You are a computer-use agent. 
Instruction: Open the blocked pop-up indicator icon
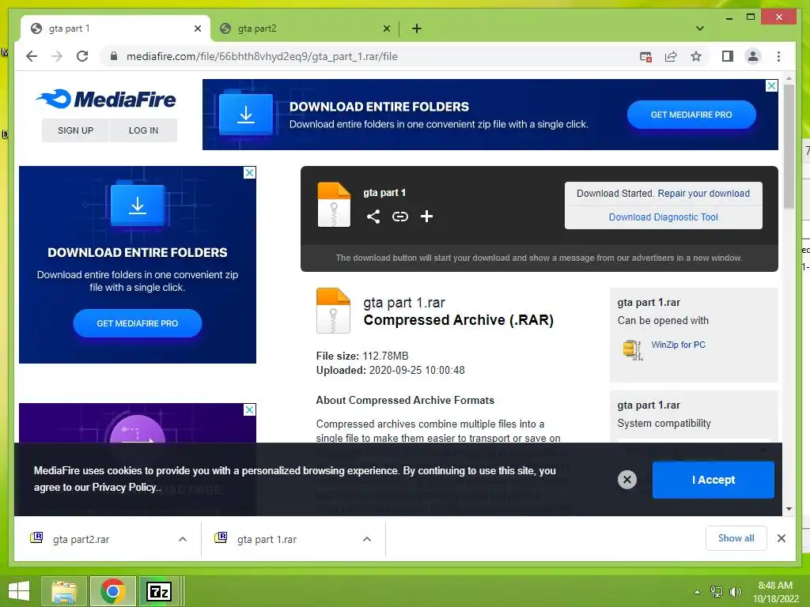[645, 57]
